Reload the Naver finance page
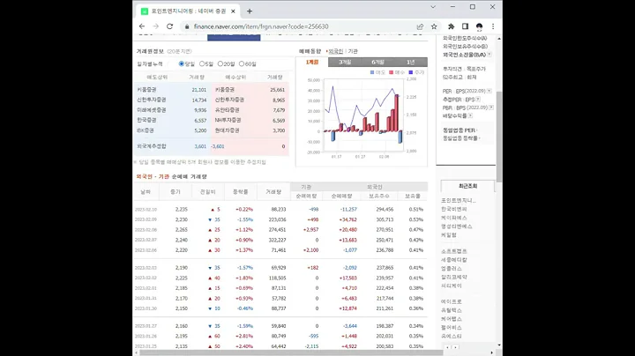The image size is (635, 356). point(169,26)
